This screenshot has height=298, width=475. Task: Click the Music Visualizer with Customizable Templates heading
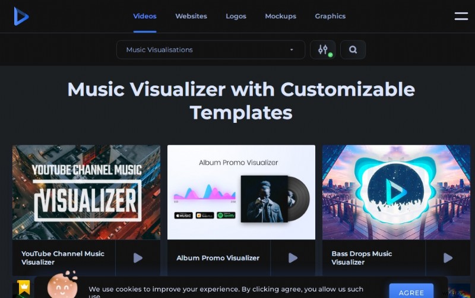tap(241, 101)
